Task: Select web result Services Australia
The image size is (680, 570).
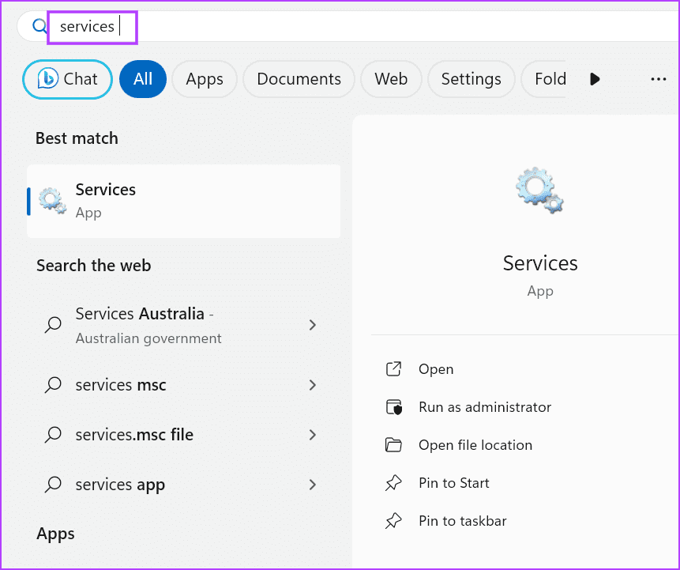Action: pos(184,325)
